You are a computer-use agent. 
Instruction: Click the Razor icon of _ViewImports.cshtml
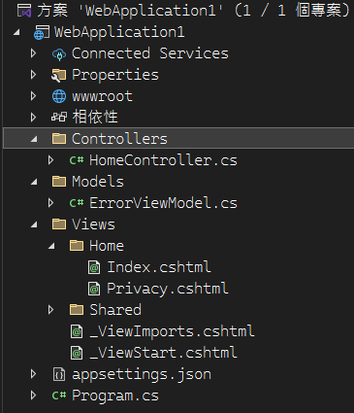[x=77, y=331]
